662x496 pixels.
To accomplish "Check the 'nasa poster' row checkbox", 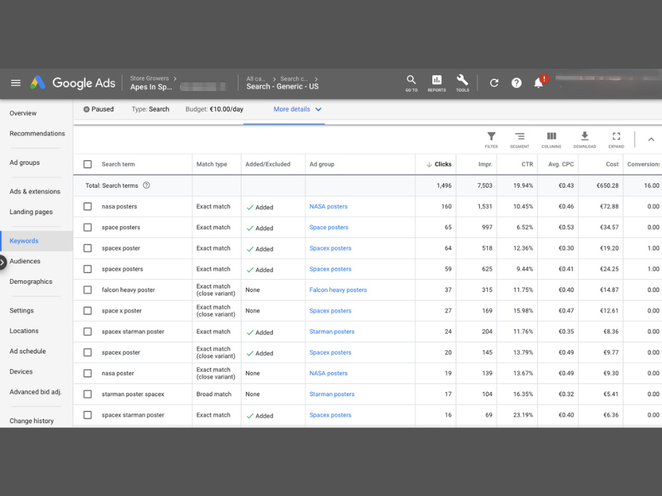I will point(87,373).
